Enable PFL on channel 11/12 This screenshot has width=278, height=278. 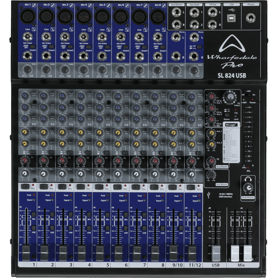coord(191,187)
